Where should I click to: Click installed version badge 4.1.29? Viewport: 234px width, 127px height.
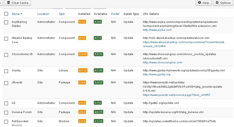point(83,70)
